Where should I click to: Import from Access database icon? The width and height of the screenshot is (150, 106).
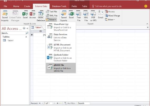coord(33,15)
